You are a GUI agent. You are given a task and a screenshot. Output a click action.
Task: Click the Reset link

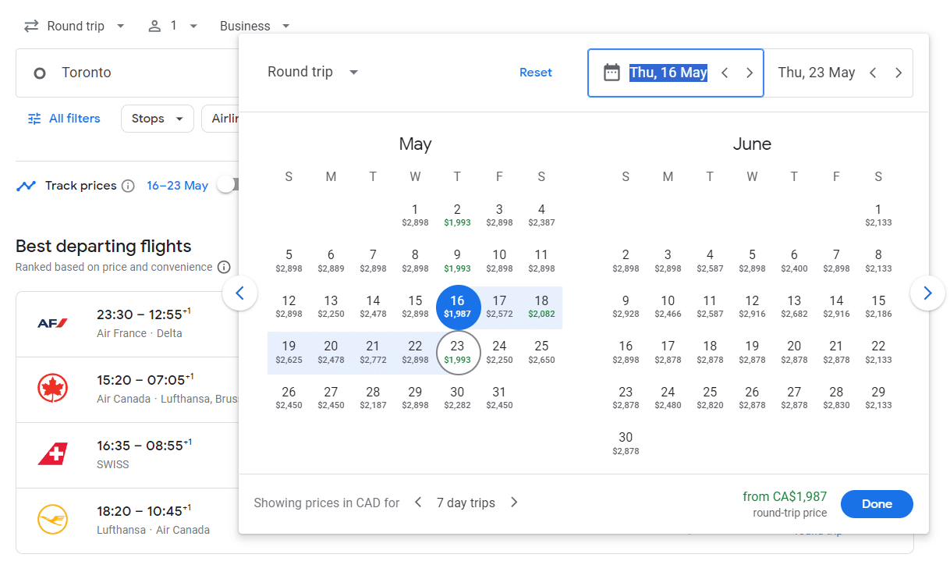(x=536, y=72)
